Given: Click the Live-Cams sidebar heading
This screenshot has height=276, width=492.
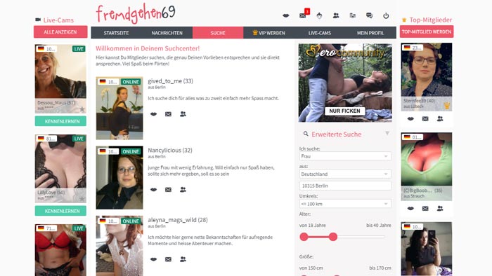Looking at the screenshot, I should (x=58, y=20).
